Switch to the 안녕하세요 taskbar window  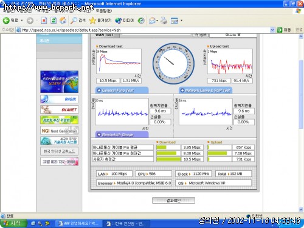(79, 223)
